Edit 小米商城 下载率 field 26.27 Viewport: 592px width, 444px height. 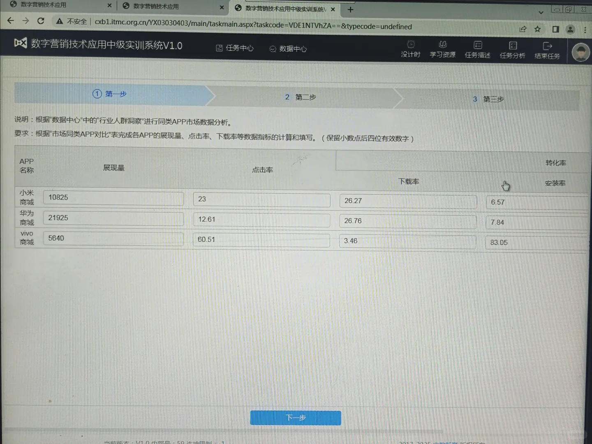coord(408,201)
